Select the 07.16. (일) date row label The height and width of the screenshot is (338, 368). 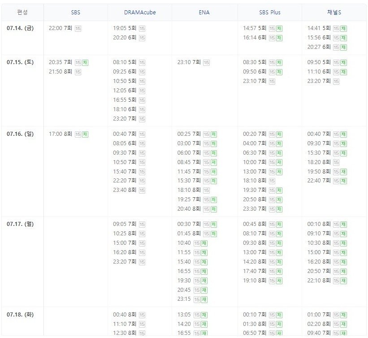[20, 134]
